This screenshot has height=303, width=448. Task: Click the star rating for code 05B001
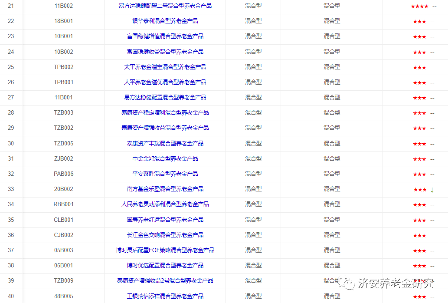419,266
